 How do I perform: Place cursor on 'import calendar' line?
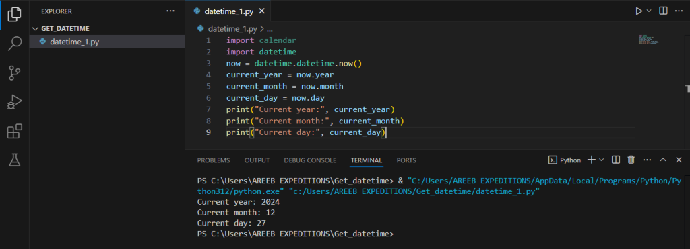pos(261,40)
